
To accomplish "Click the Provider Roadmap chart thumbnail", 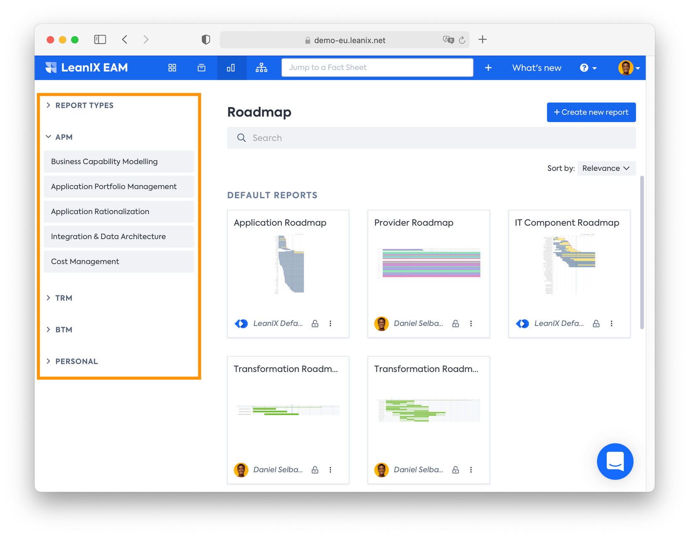I will [x=429, y=263].
